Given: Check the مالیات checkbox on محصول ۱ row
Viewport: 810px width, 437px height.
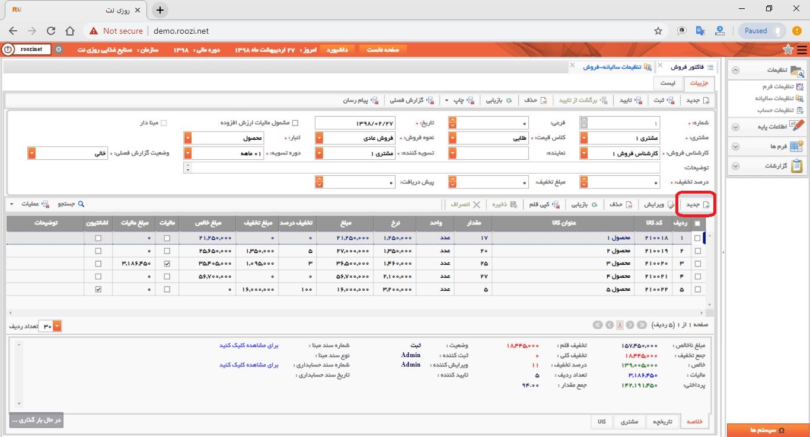Looking at the screenshot, I should pos(167,238).
